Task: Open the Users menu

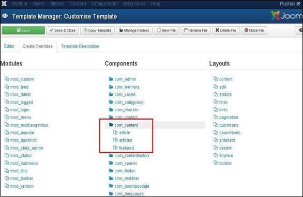Action: pyautogui.click(x=39, y=4)
